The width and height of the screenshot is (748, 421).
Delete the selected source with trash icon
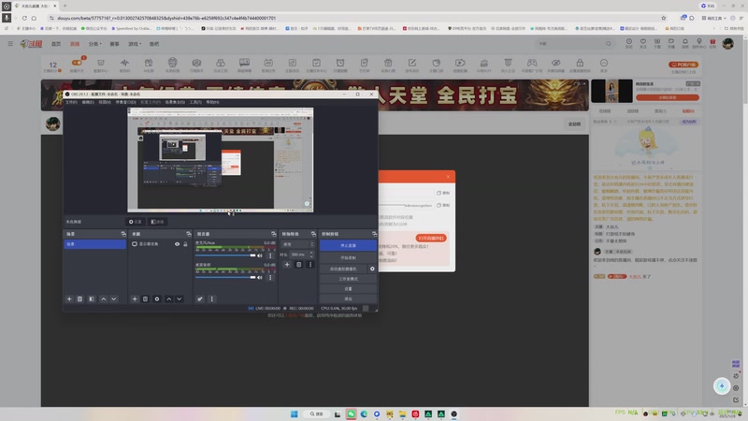(x=146, y=298)
